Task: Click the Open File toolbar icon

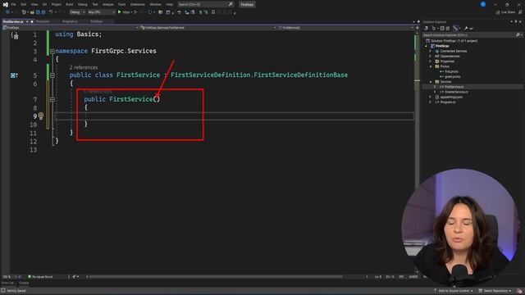Action: tap(32, 12)
